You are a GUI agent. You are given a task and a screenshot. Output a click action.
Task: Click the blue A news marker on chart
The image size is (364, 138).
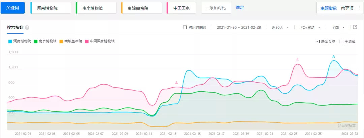tap(334, 56)
